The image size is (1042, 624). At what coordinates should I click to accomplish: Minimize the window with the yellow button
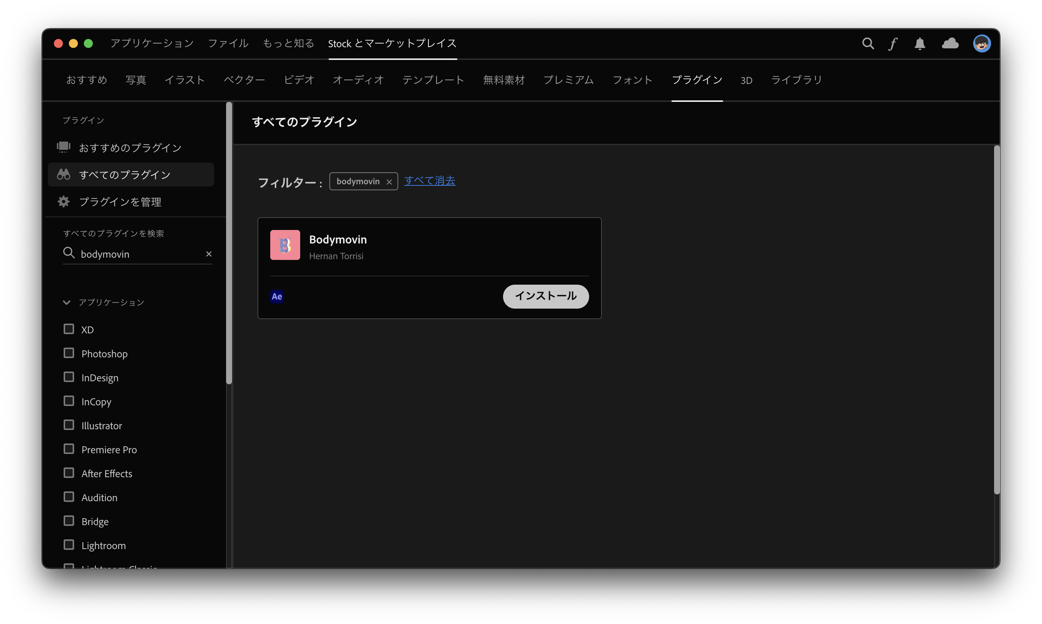coord(73,43)
